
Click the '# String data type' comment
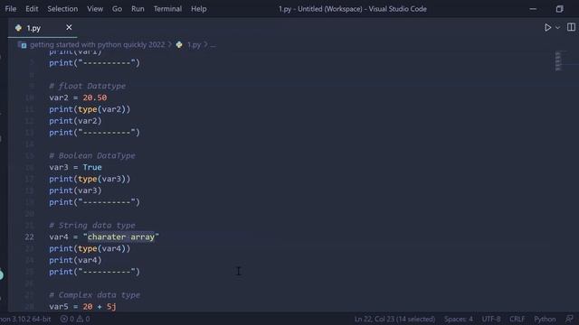92,225
